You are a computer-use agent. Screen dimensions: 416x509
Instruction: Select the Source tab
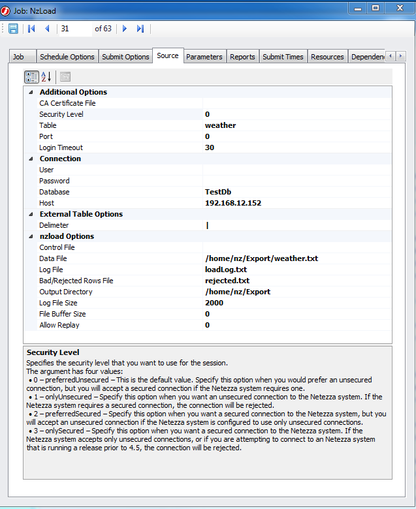pos(168,55)
